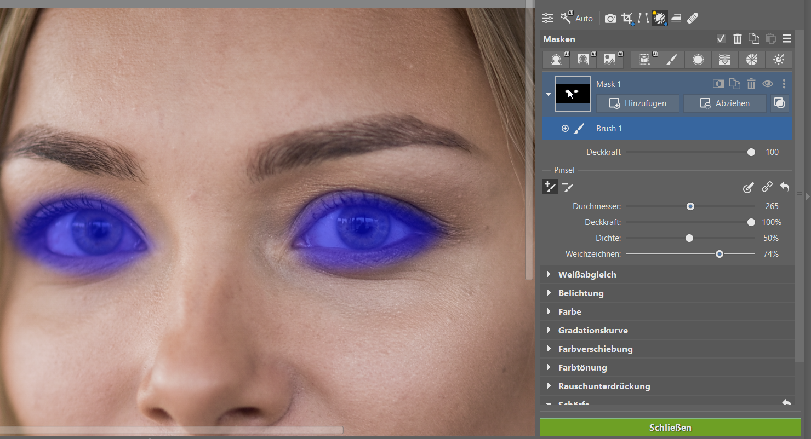The width and height of the screenshot is (811, 439).
Task: Choose the radial filter mask icon
Action: tap(698, 60)
